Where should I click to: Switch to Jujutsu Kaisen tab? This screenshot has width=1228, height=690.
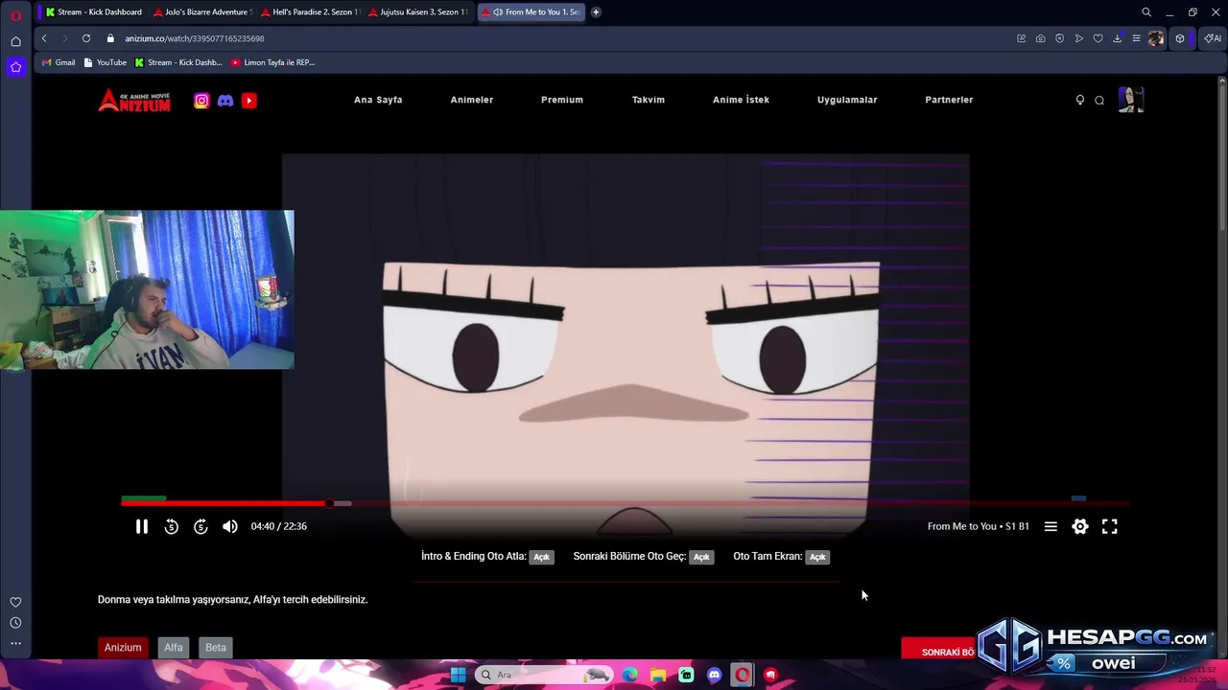(416, 12)
